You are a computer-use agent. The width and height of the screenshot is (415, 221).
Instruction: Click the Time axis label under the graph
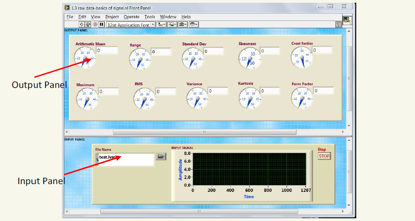coord(249,197)
